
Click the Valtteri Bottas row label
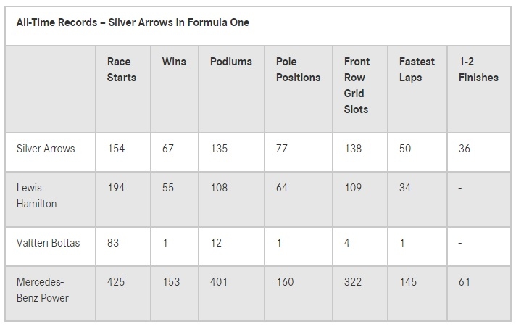48,243
